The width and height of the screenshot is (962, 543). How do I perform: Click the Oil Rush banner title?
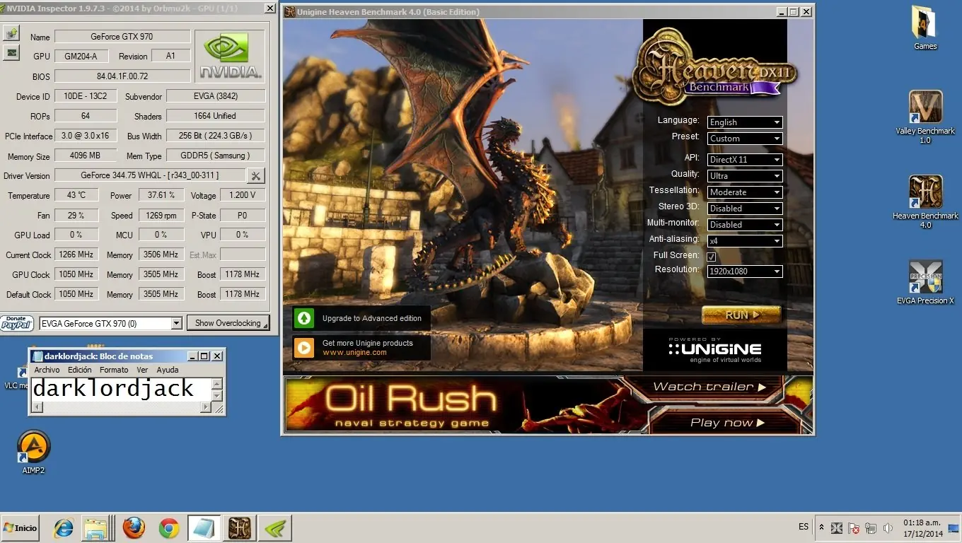pyautogui.click(x=410, y=400)
